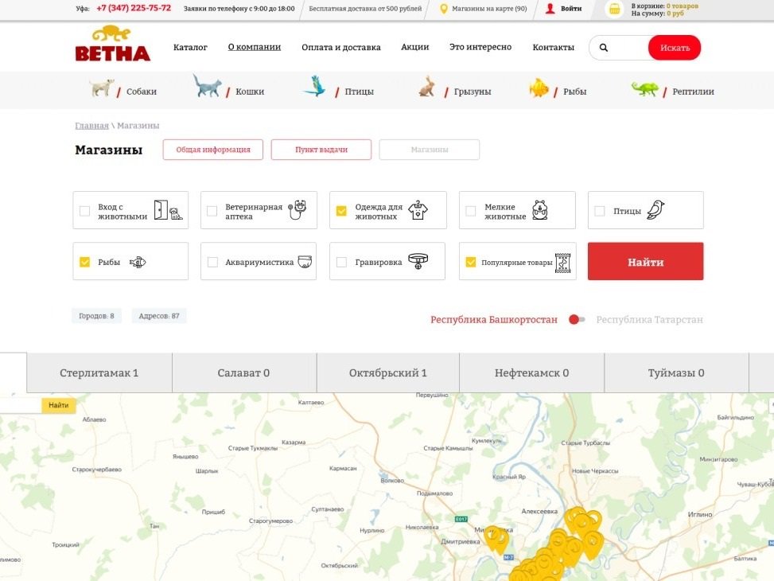
Task: Select the parrot category icon
Action: point(316,86)
